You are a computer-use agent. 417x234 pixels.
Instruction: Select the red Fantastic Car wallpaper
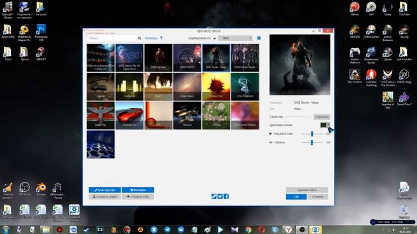(x=129, y=116)
